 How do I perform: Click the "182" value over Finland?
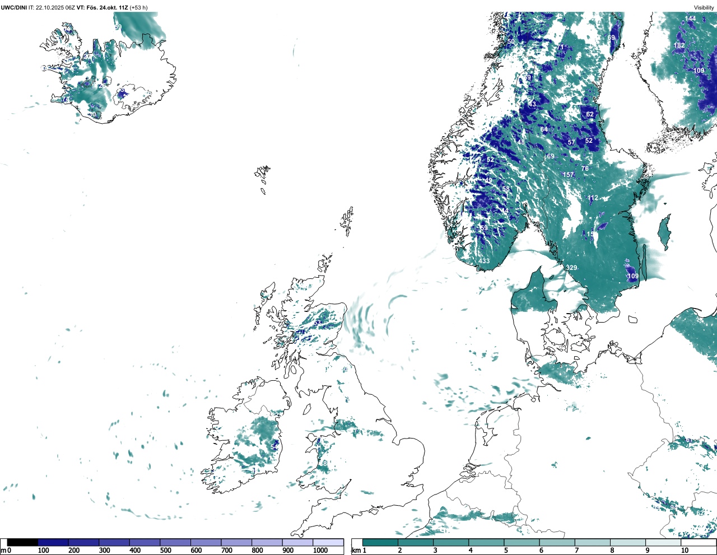[679, 45]
